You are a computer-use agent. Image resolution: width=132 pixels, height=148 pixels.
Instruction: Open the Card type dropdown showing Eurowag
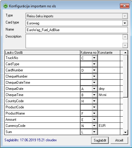coord(125,23)
